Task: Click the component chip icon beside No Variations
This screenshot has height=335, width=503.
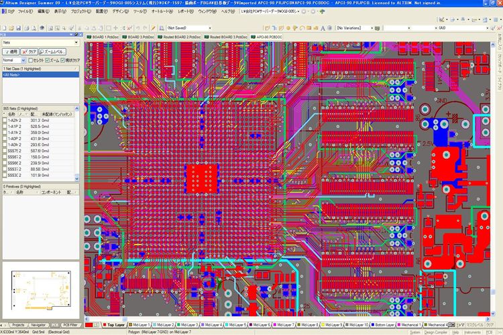Action: pyautogui.click(x=377, y=28)
